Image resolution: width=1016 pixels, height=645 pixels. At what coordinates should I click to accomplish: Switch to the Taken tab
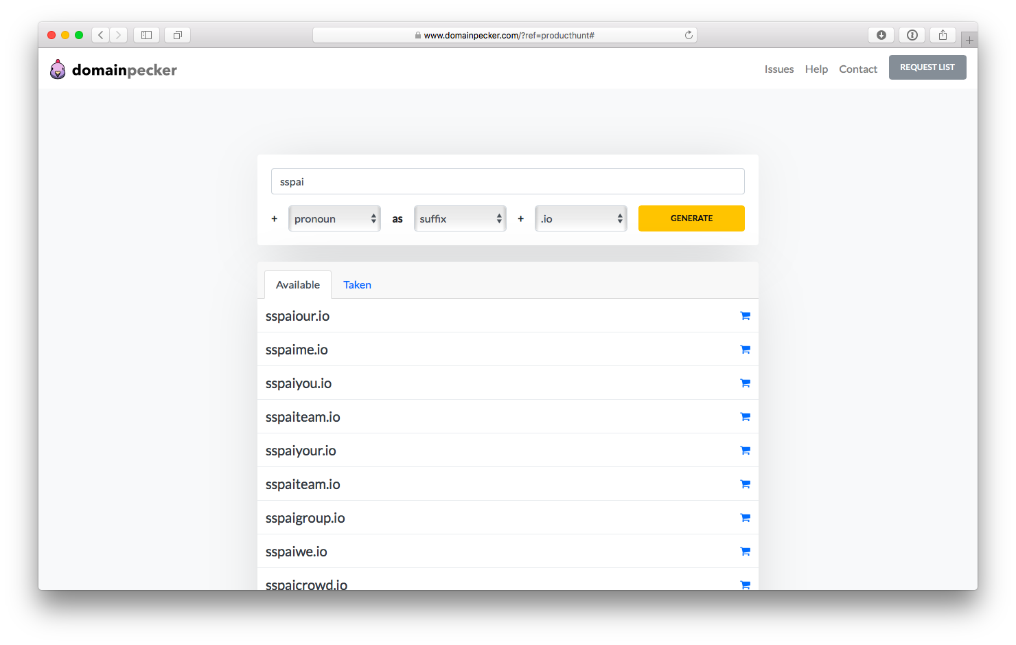pyautogui.click(x=357, y=285)
